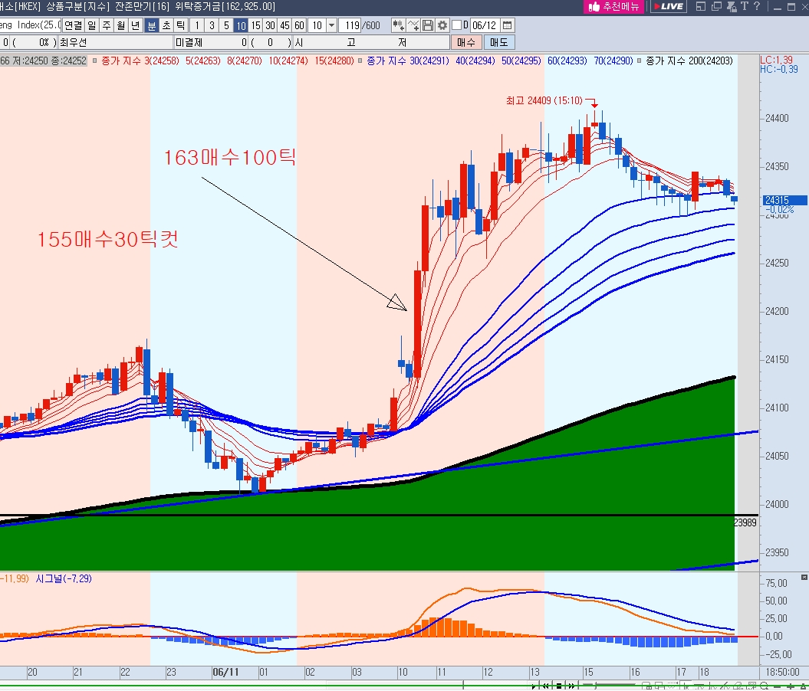The width and height of the screenshot is (809, 691).
Task: Toggle the red 종가 지수 3 legend box
Action: coord(95,61)
